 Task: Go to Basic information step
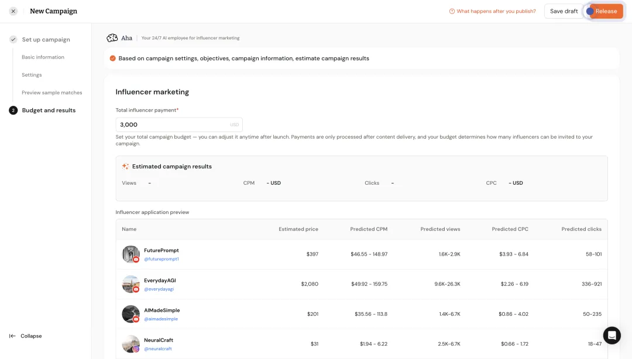click(x=43, y=57)
